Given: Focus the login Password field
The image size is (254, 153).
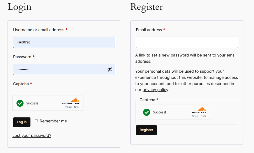Looking at the screenshot, I should point(60,70).
